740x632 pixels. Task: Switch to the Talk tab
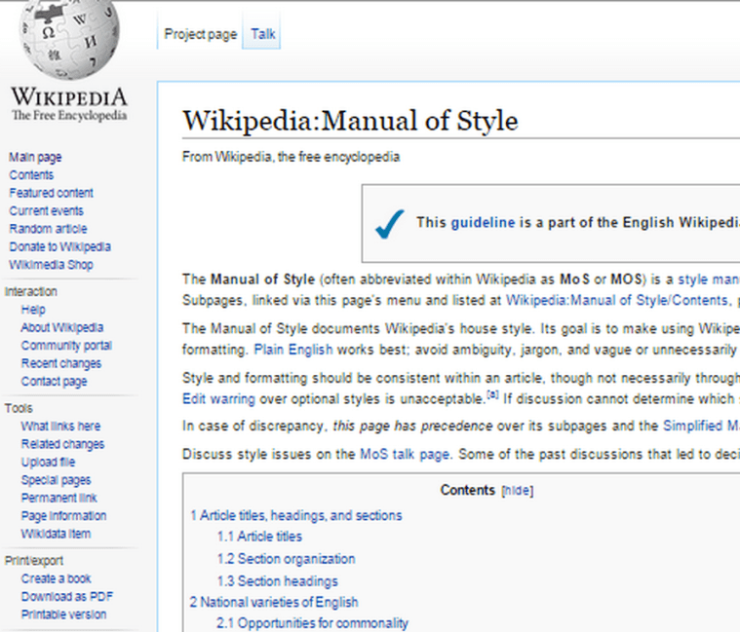pos(262,34)
